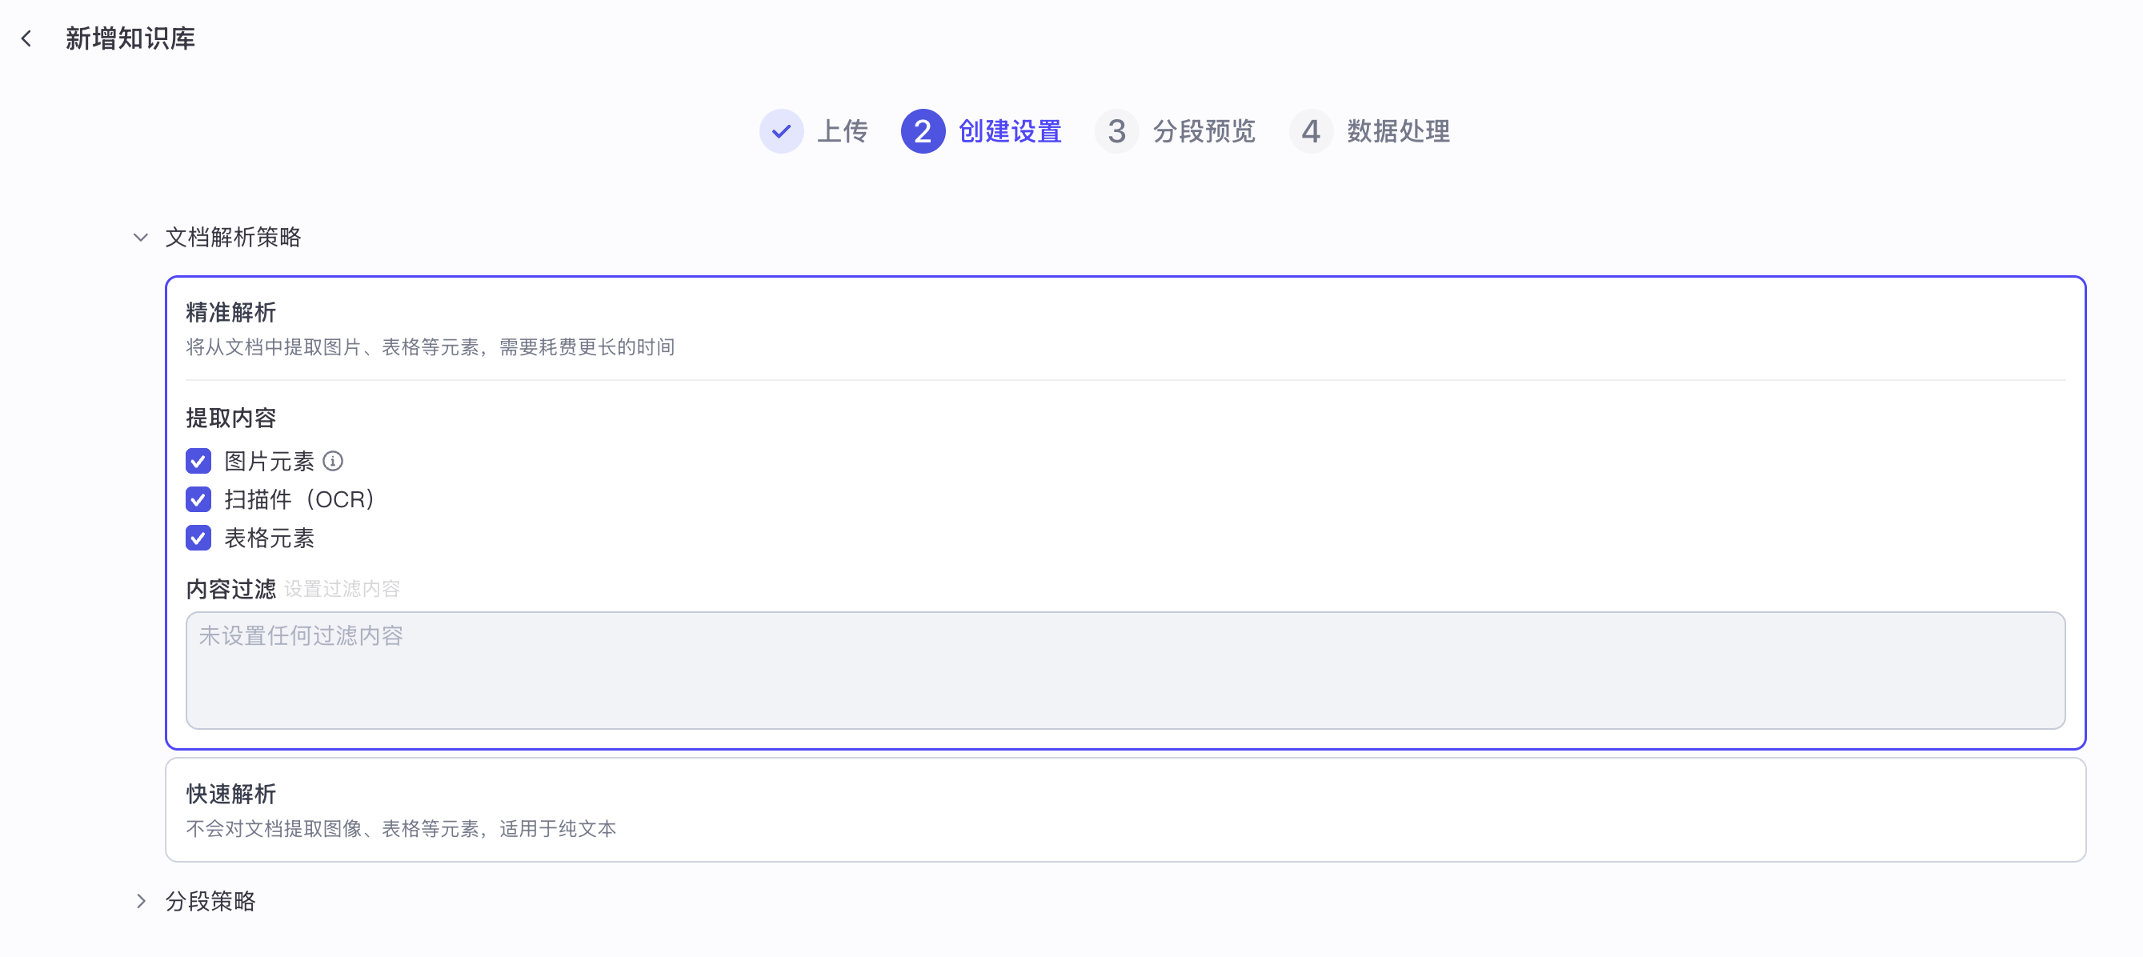Choose the 精准解析 option title
2143x957 pixels.
click(x=230, y=312)
